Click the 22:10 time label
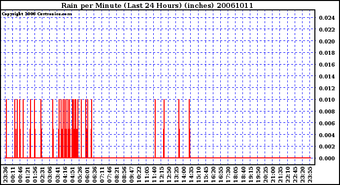Viewport: 340px width, 185px height. click(x=287, y=175)
